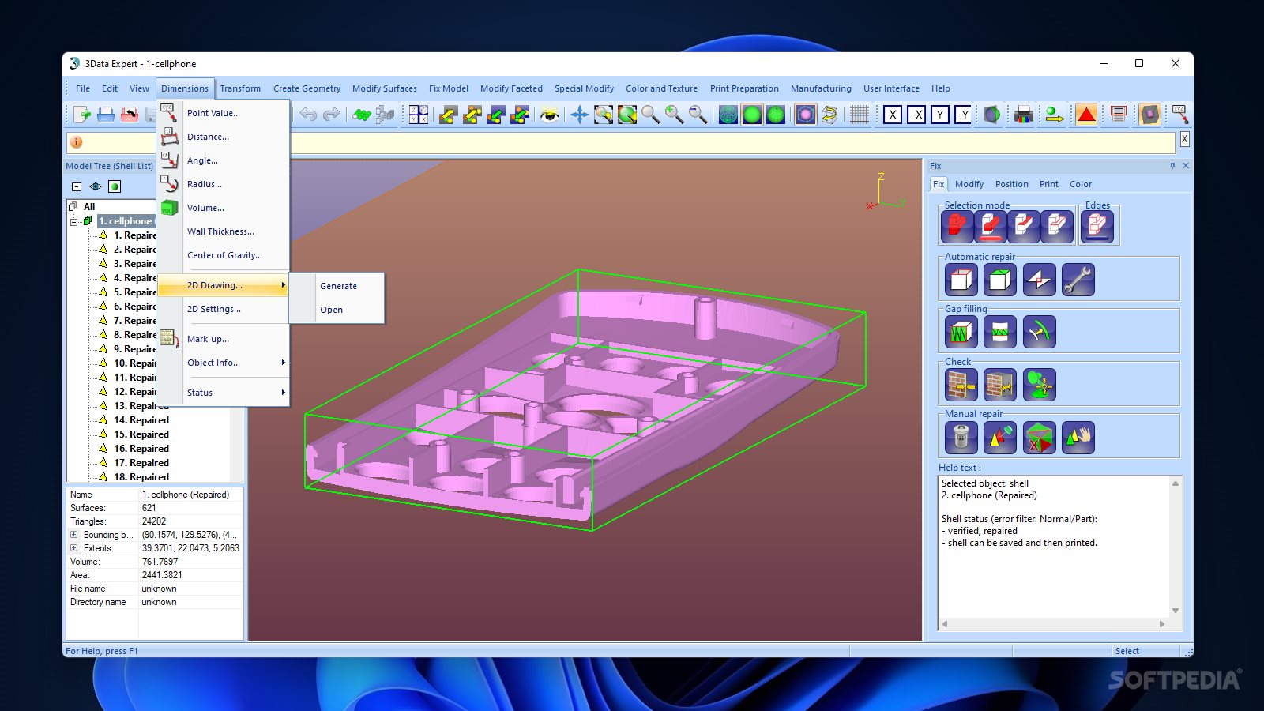Click the white cube Automatic repair icon
1264x711 pixels.
coord(961,280)
